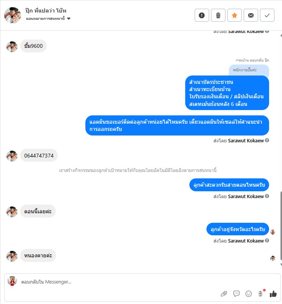Click the chat scrollbar thumb
Image resolution: width=282 pixels, height=304 pixels.
281,226
